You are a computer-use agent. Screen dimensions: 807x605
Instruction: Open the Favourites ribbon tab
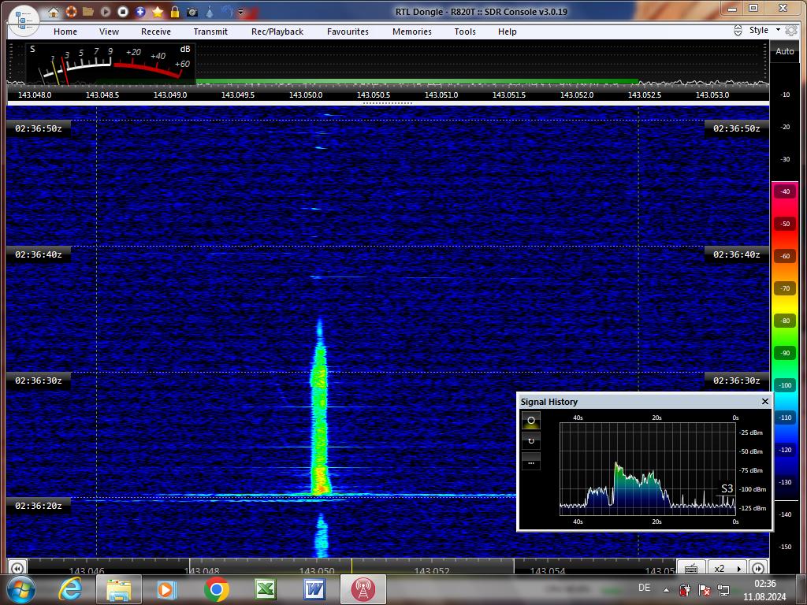(348, 32)
